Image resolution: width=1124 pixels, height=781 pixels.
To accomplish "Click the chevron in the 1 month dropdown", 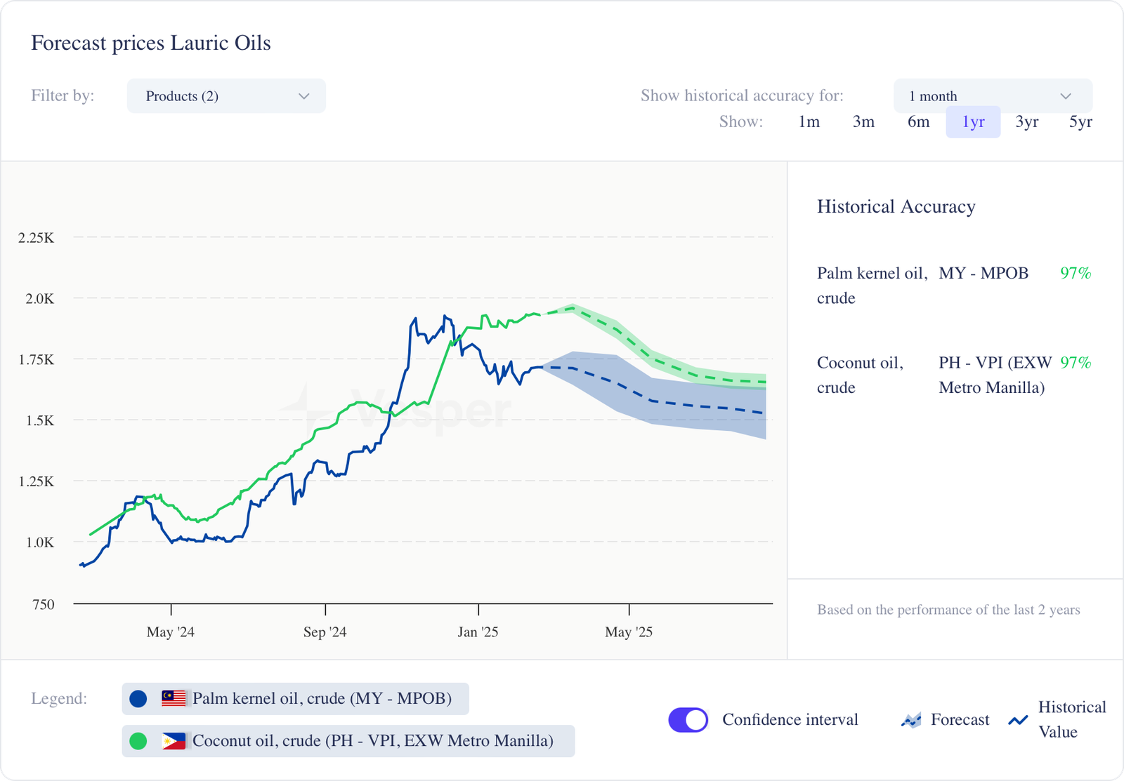I will pos(1065,96).
